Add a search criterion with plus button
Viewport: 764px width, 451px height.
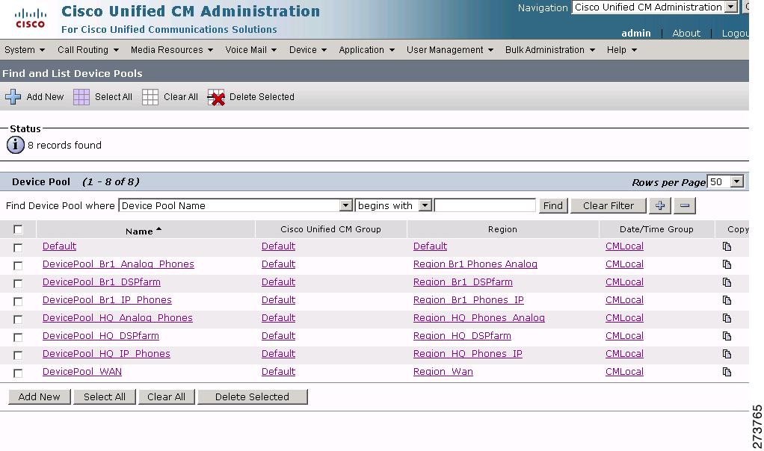pos(660,206)
